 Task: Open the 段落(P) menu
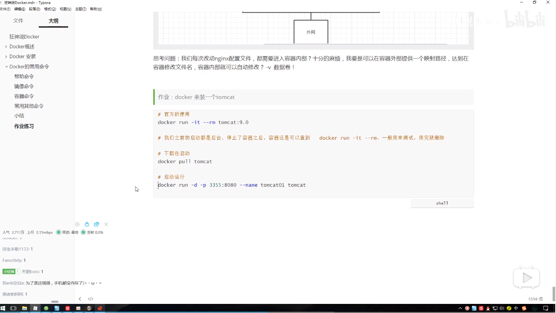click(x=35, y=9)
